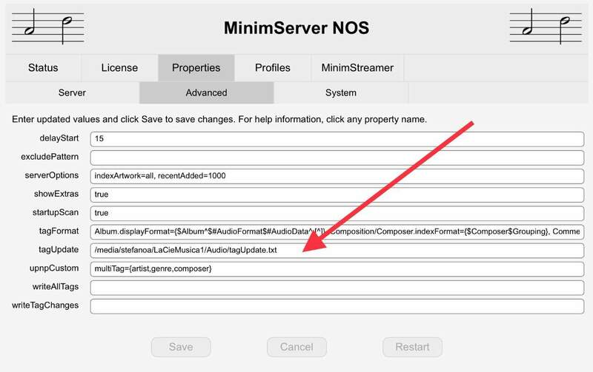Click the MinimServer NOS title text

[296, 28]
